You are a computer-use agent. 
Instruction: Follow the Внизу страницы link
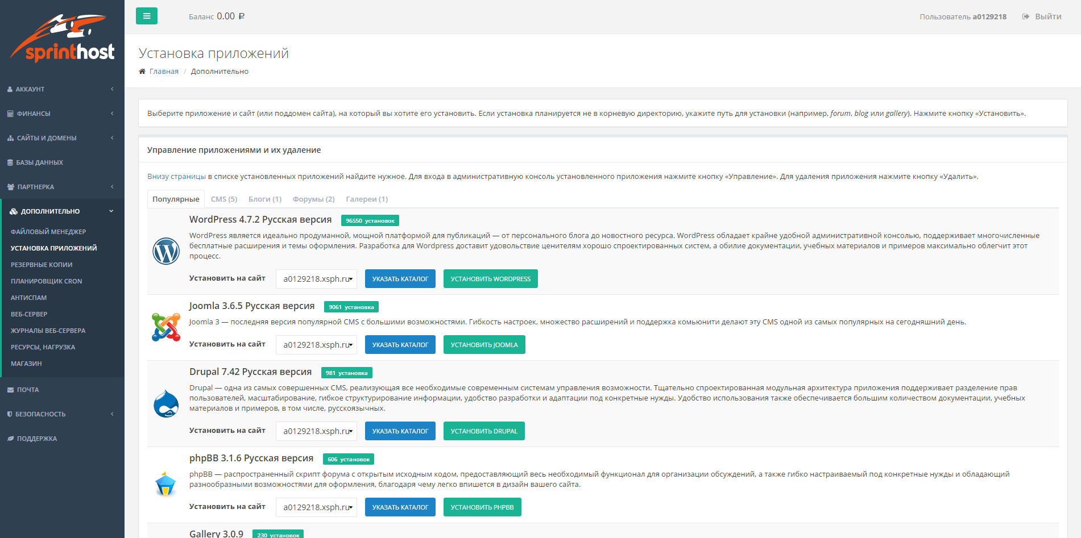(176, 177)
